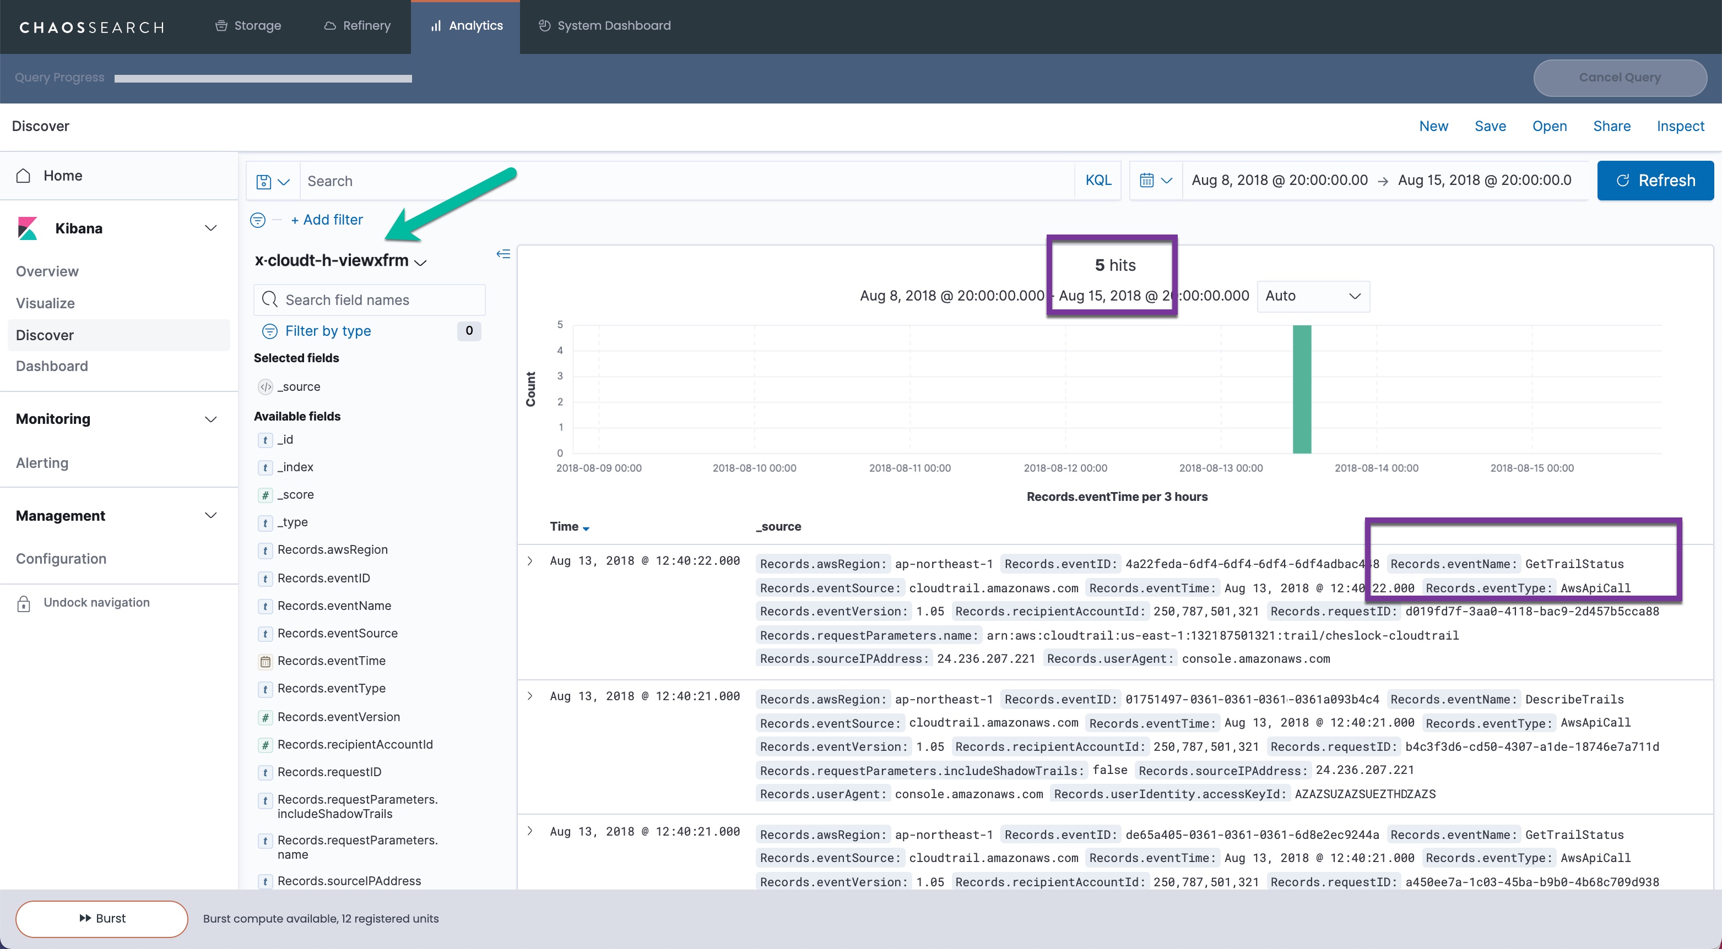Click the filter options circle icon
1722x949 pixels.
coord(257,220)
